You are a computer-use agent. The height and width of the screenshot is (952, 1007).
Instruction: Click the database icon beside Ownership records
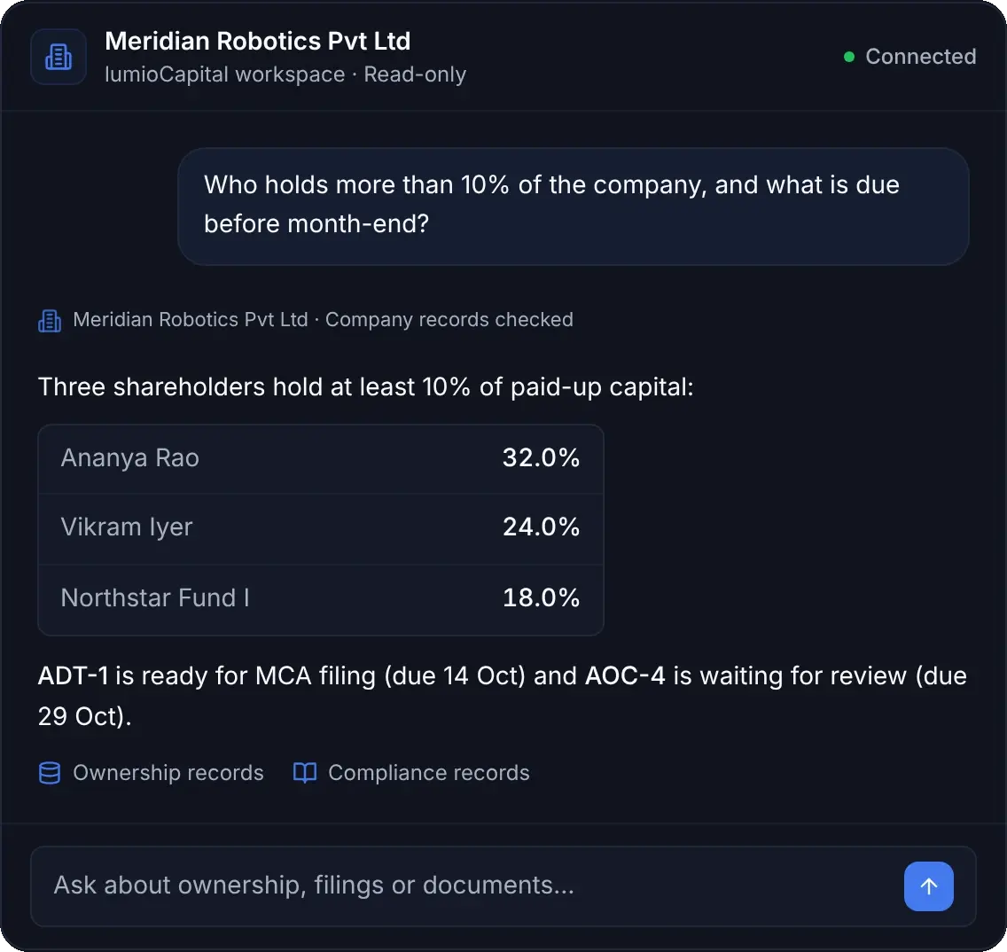click(50, 773)
